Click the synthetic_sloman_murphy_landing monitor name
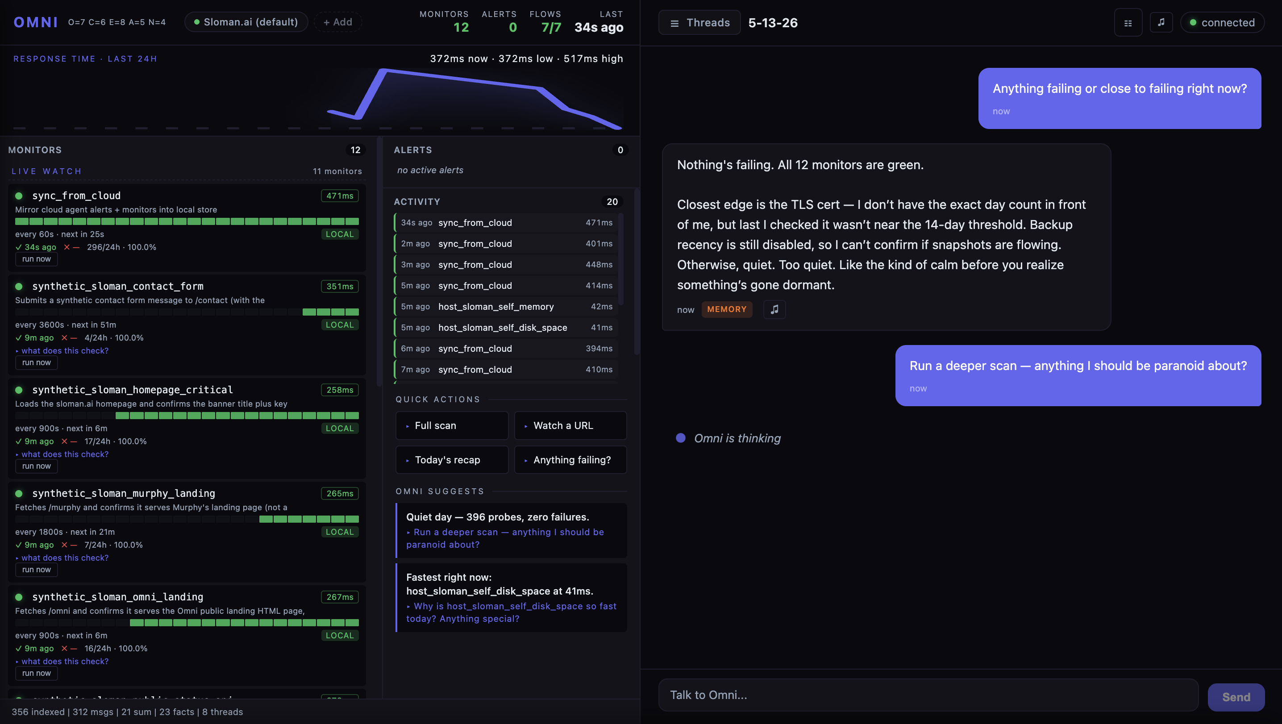Viewport: 1282px width, 724px height. [x=123, y=493]
